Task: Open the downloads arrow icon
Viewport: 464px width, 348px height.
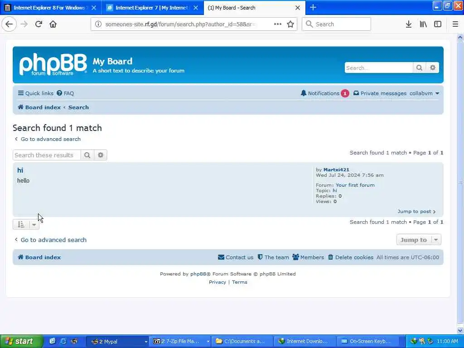Action: pyautogui.click(x=408, y=24)
